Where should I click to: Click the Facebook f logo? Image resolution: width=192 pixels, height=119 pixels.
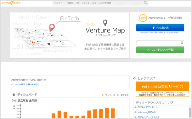154,28
